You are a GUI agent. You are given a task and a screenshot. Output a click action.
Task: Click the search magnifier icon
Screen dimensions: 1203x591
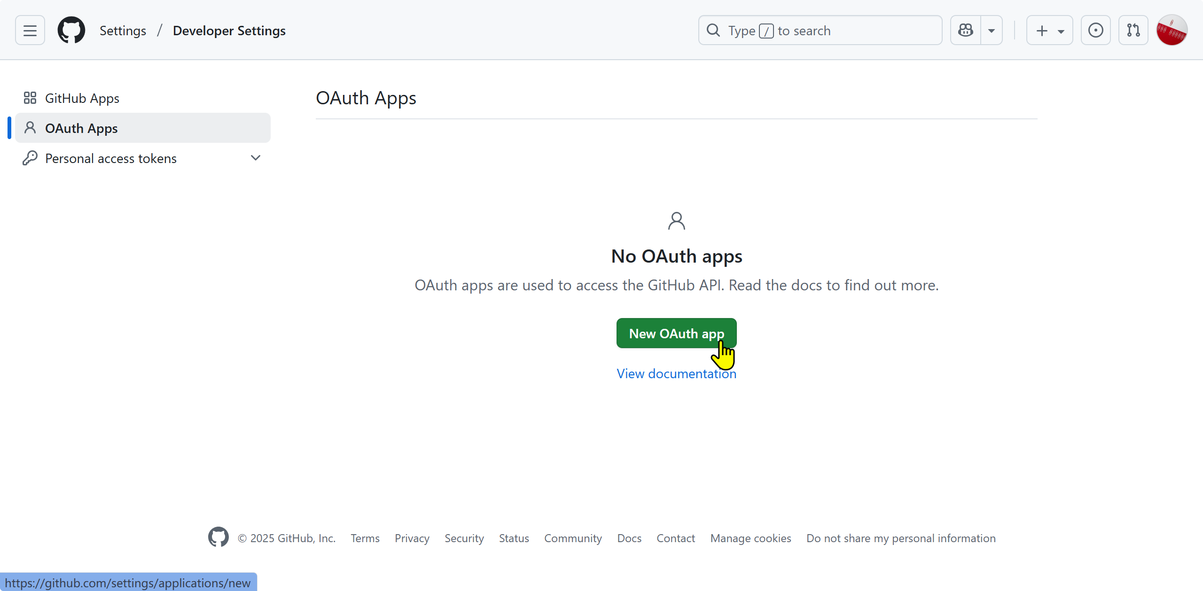[713, 31]
